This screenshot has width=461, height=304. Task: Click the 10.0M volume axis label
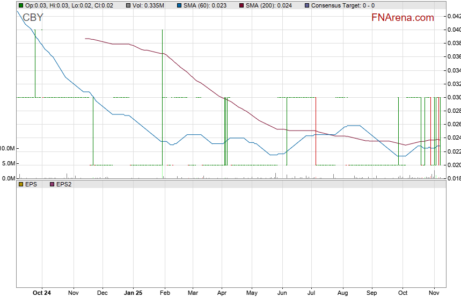[x=8, y=148]
